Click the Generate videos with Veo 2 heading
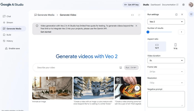This screenshot has width=194, height=111. click(86, 56)
